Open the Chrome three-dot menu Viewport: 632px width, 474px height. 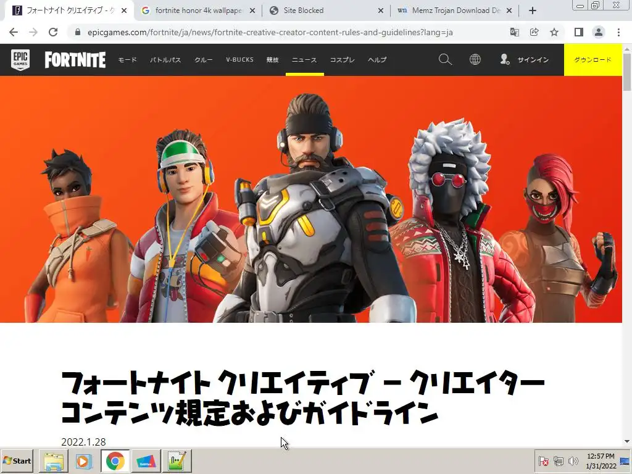618,32
